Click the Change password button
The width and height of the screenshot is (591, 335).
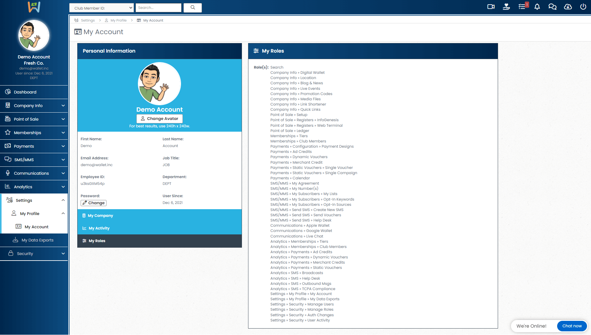(x=94, y=203)
